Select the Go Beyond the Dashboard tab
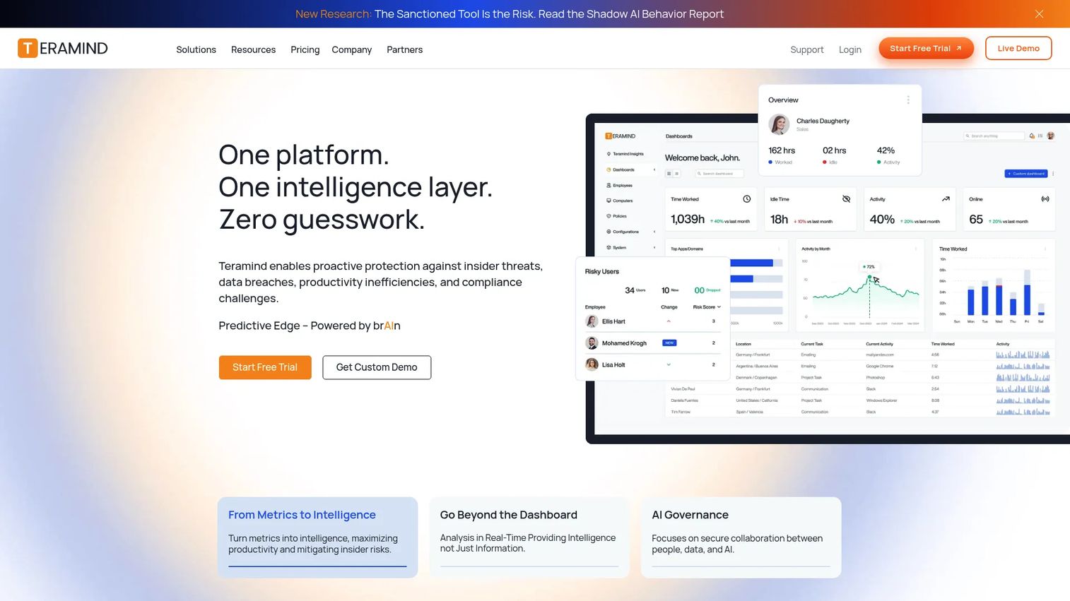Viewport: 1070px width, 601px height. 529,537
